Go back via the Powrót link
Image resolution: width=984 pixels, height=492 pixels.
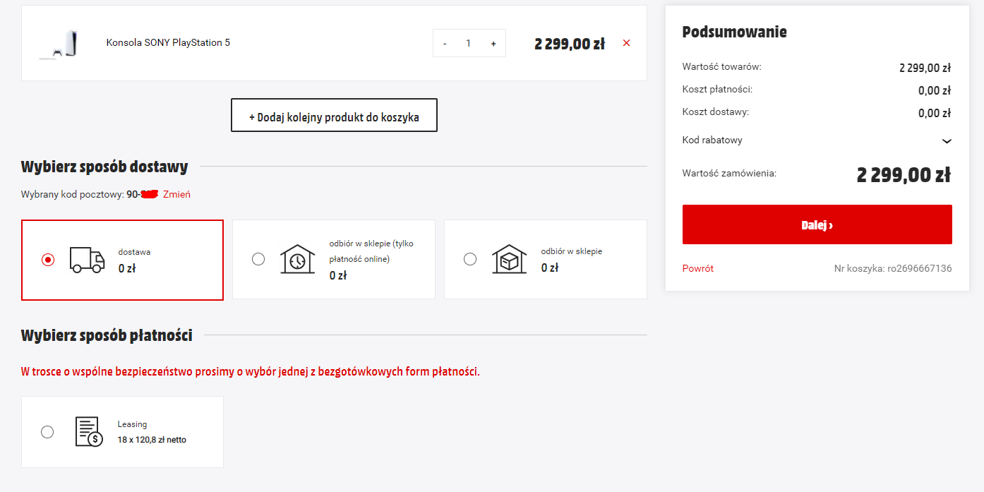(x=698, y=268)
